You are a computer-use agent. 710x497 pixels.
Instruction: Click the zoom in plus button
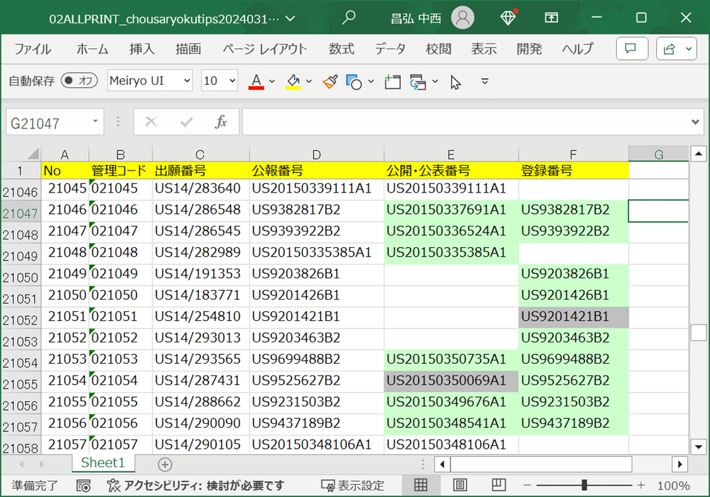641,485
